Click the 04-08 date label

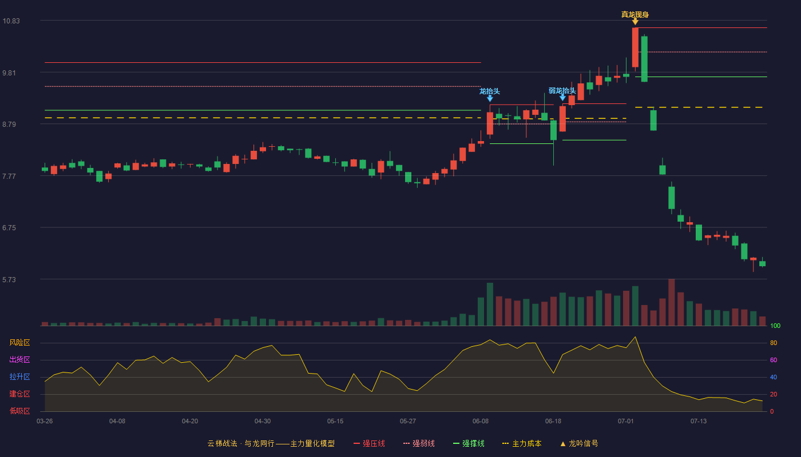click(x=117, y=421)
